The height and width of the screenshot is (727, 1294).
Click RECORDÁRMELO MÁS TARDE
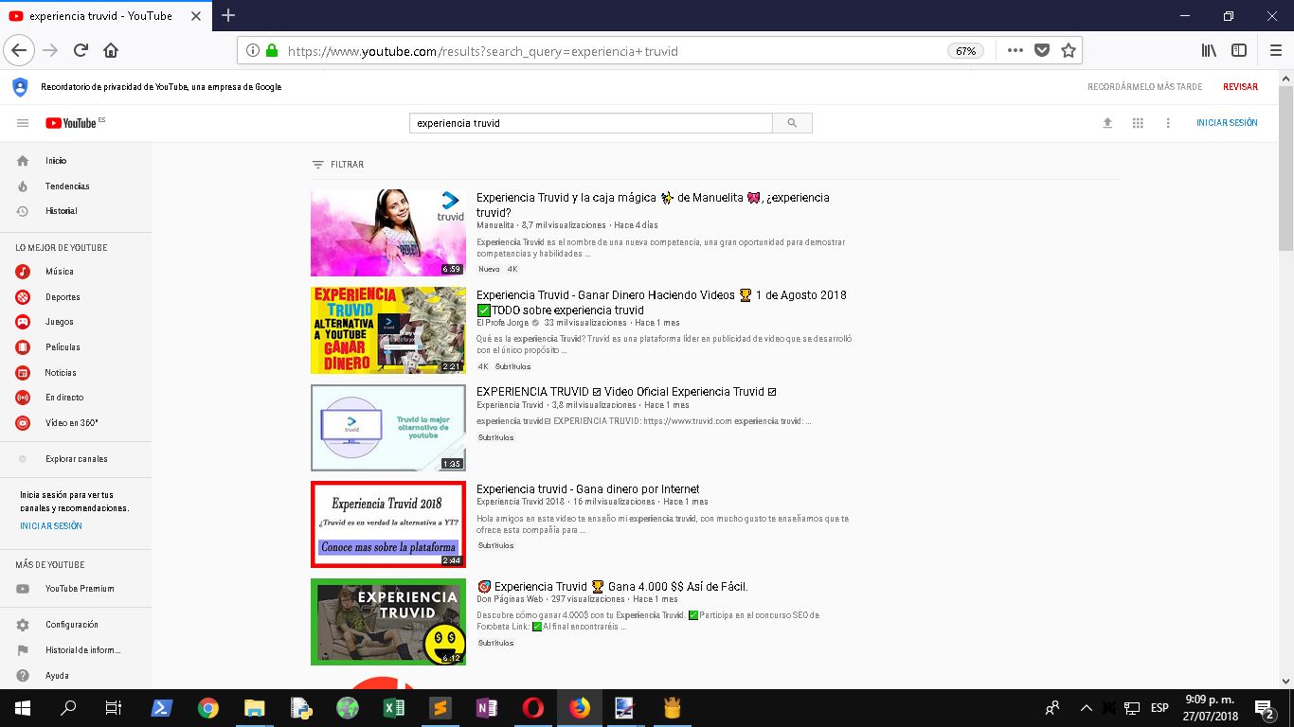click(x=1145, y=87)
